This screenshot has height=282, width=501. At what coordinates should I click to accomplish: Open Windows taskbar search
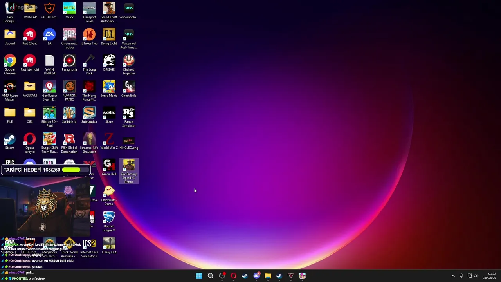(210, 276)
